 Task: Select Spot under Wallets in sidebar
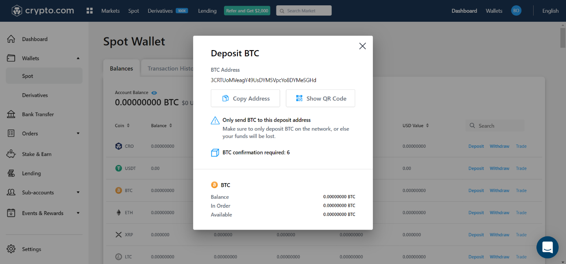click(x=44, y=76)
